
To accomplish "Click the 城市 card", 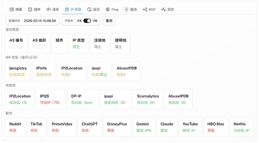I will tap(59, 43).
